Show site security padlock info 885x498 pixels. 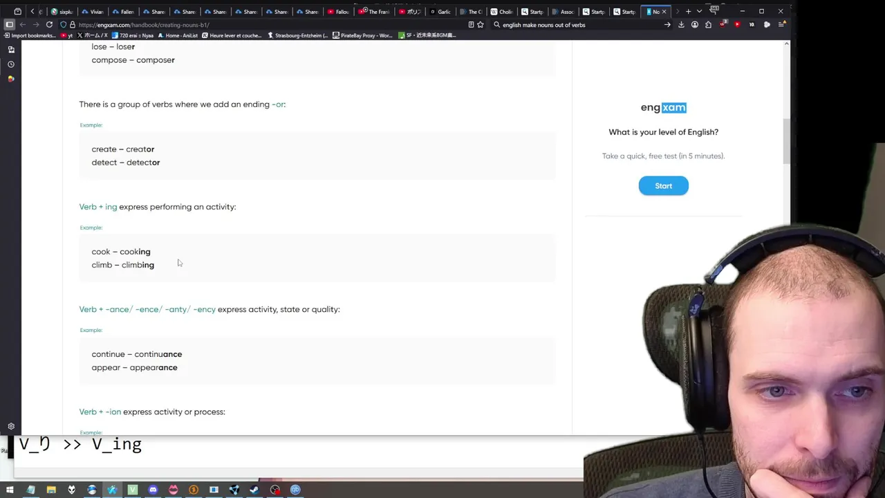coord(72,25)
